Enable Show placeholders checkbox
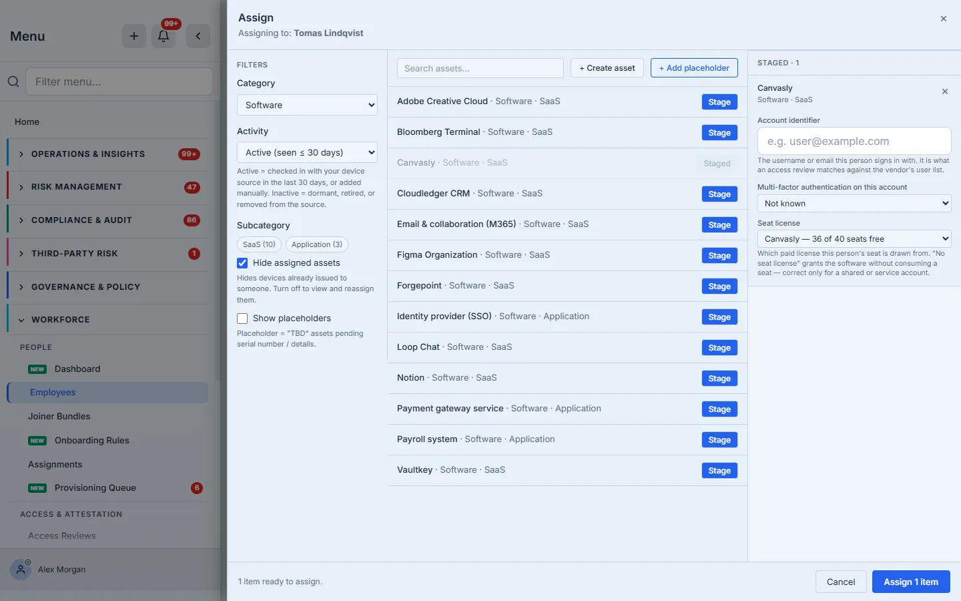Viewport: 961px width, 601px height. tap(242, 319)
